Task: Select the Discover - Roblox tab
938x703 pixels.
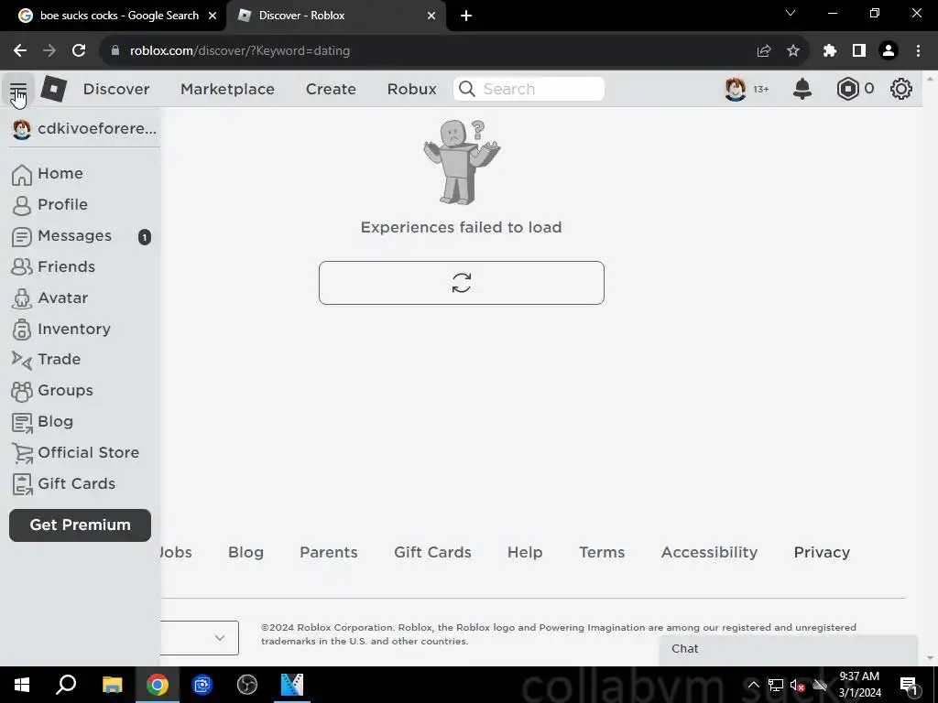Action: [335, 16]
